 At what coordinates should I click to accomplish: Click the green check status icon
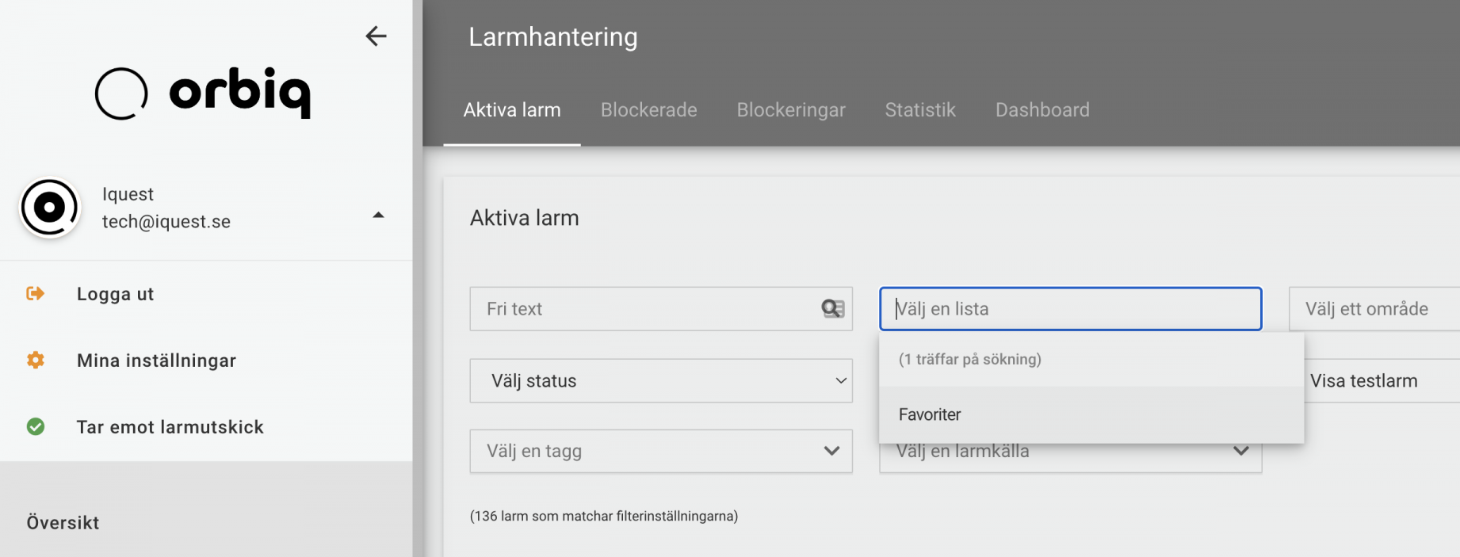pos(36,426)
